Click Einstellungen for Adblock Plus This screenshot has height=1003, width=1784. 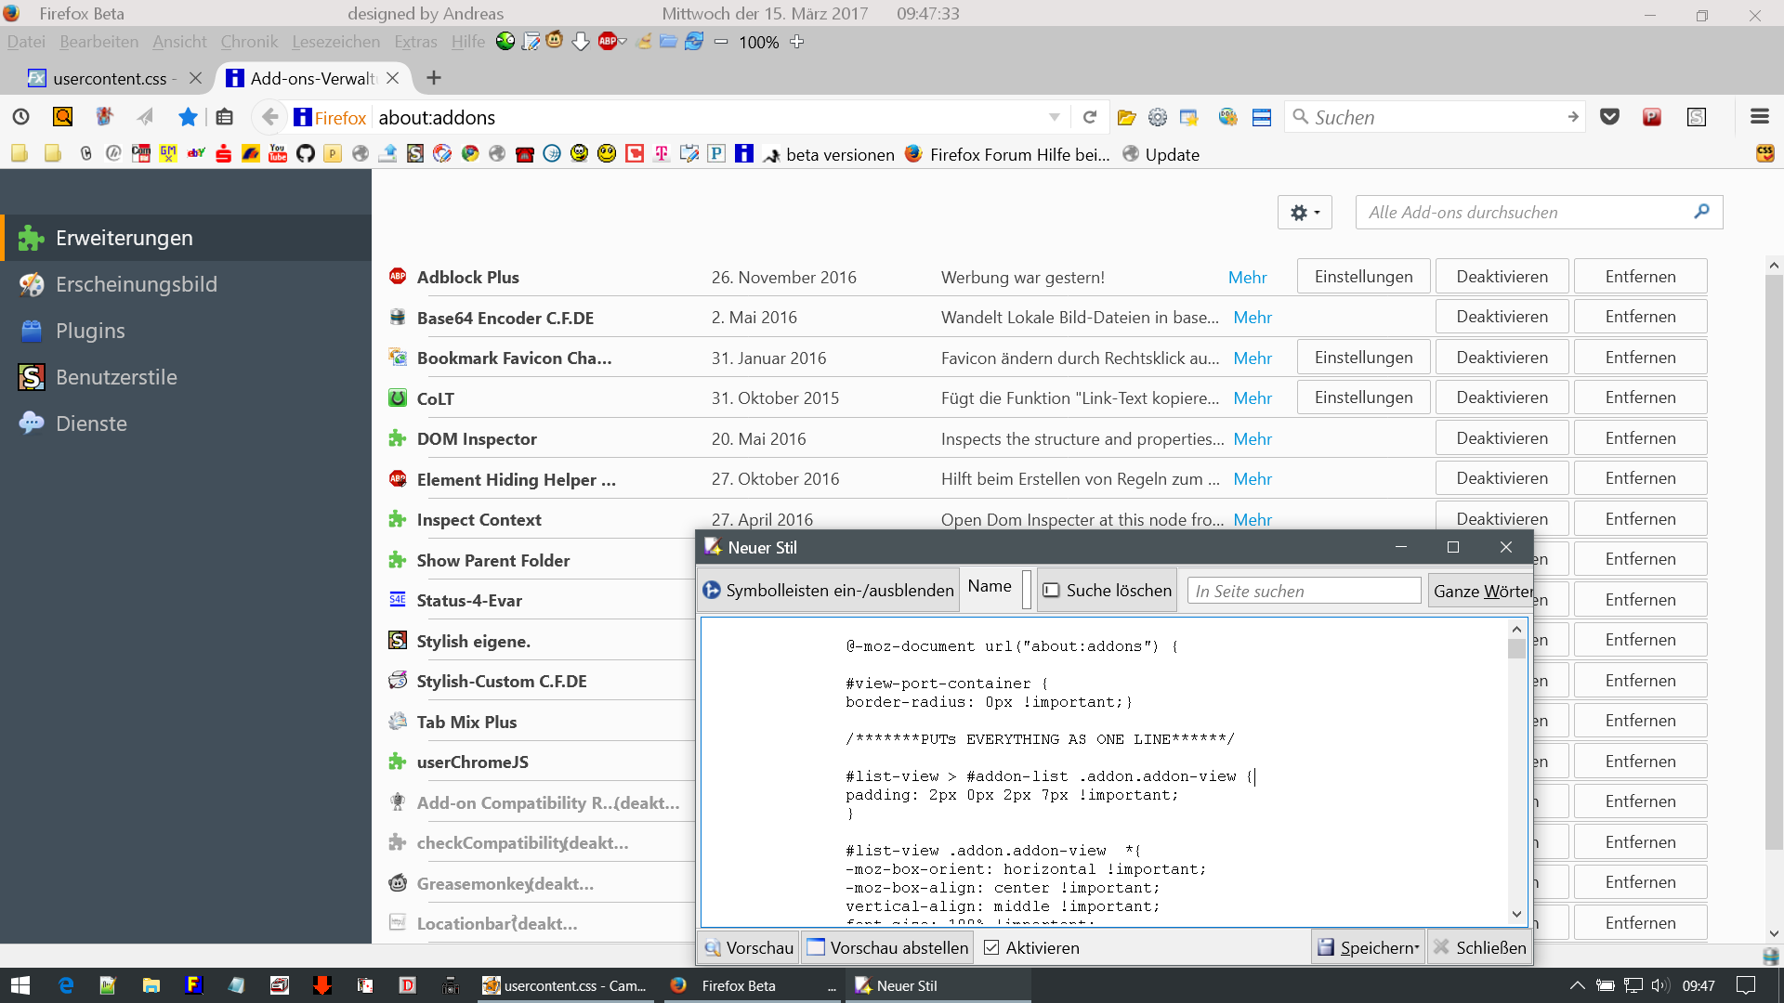tap(1363, 277)
